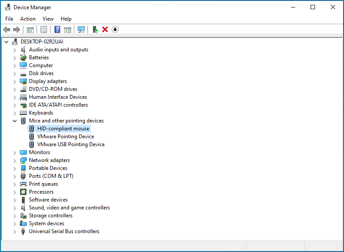
Task: Click the Processors chip icon
Action: (23, 192)
